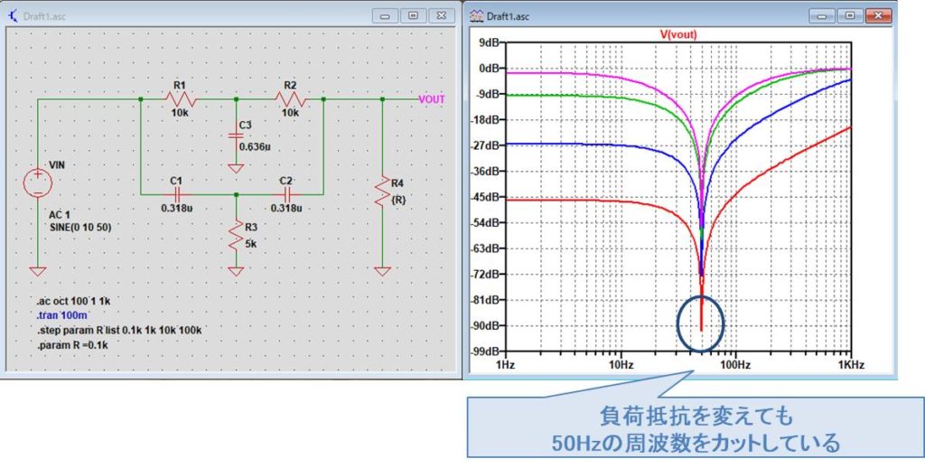
Task: Click the AC 1 source parameter text
Action: 61,215
